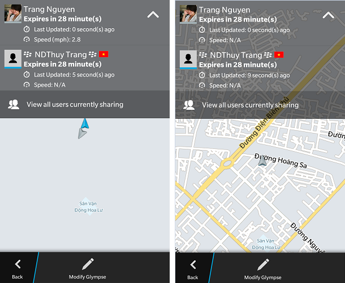Select the gray location marker near Đường Hoàng Sa
The image size is (345, 283).
point(262,160)
